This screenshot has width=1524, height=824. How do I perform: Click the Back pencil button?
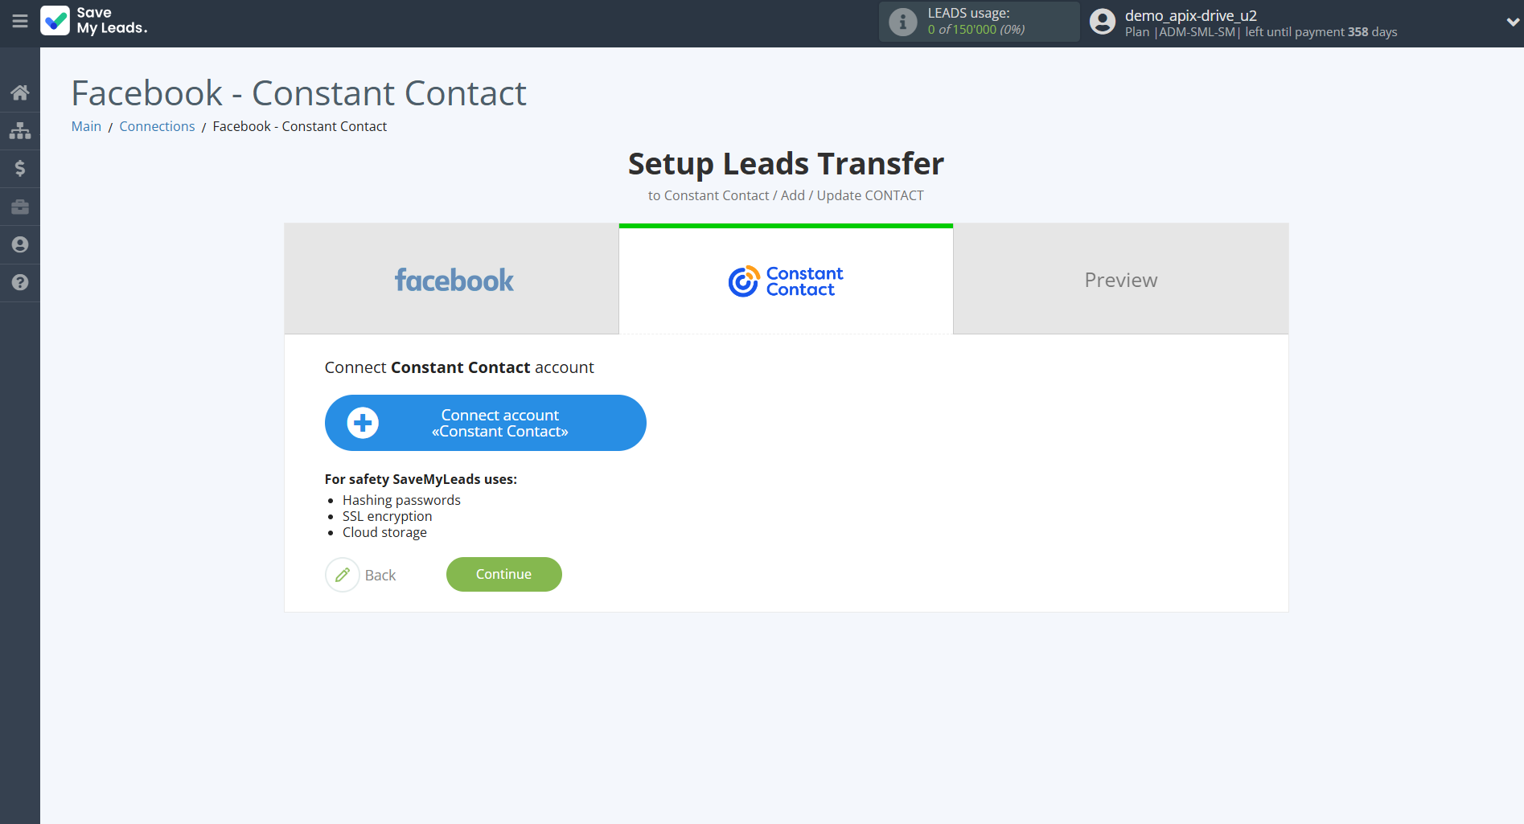(x=361, y=575)
